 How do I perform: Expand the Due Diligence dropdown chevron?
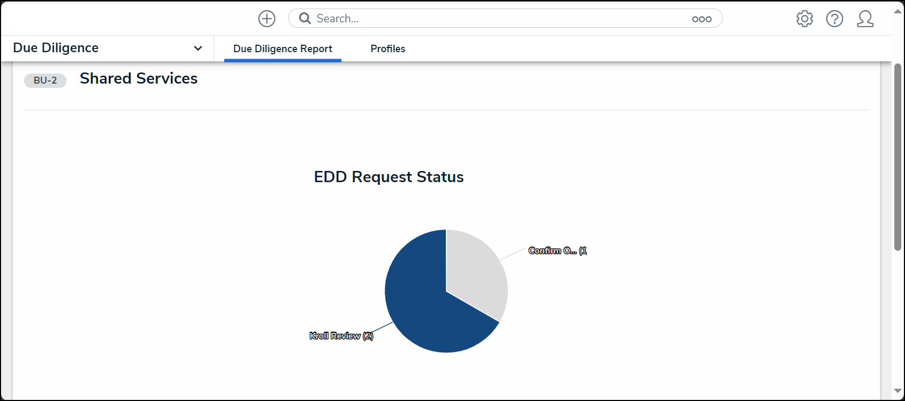[x=198, y=48]
